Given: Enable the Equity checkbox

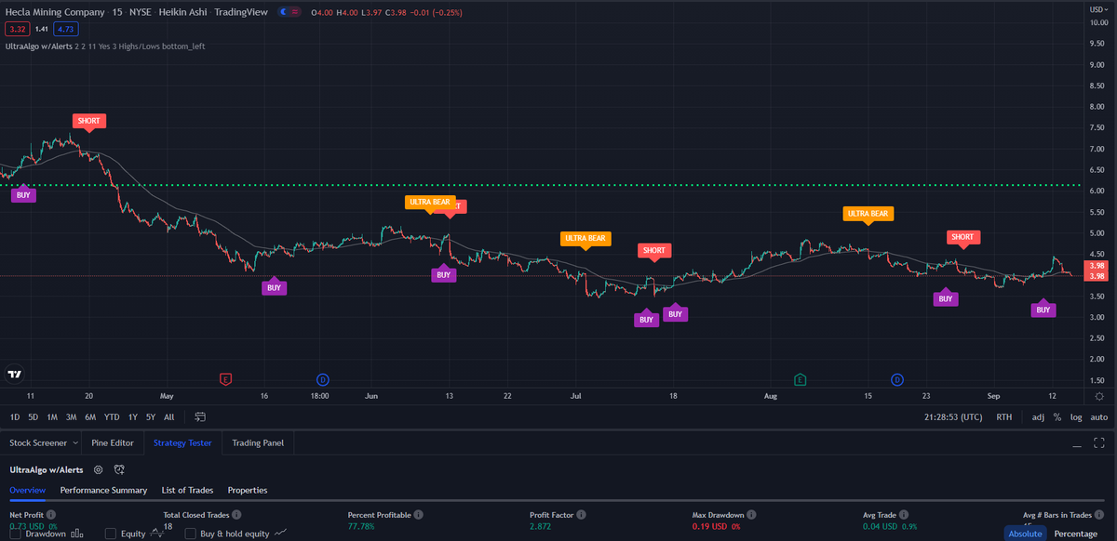Looking at the screenshot, I should (111, 534).
